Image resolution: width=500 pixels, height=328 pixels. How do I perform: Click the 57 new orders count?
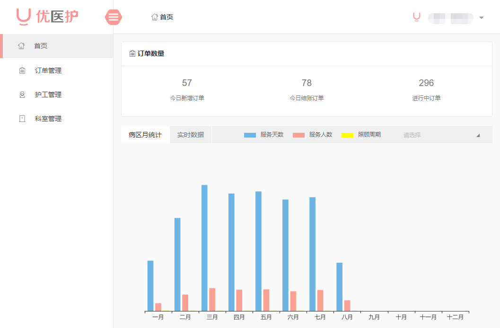coord(187,83)
